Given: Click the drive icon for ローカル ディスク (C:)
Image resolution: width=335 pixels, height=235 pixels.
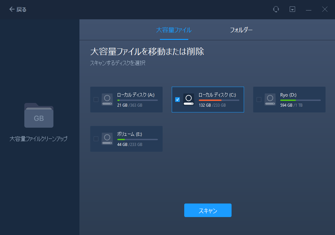Looking at the screenshot, I should [x=188, y=100].
